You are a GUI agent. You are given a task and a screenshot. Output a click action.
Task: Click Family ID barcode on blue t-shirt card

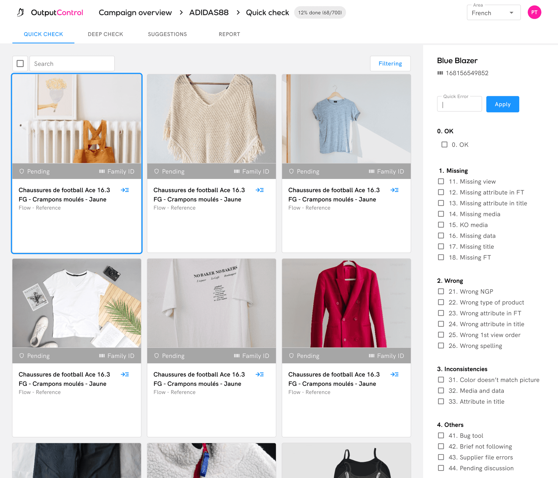(371, 171)
